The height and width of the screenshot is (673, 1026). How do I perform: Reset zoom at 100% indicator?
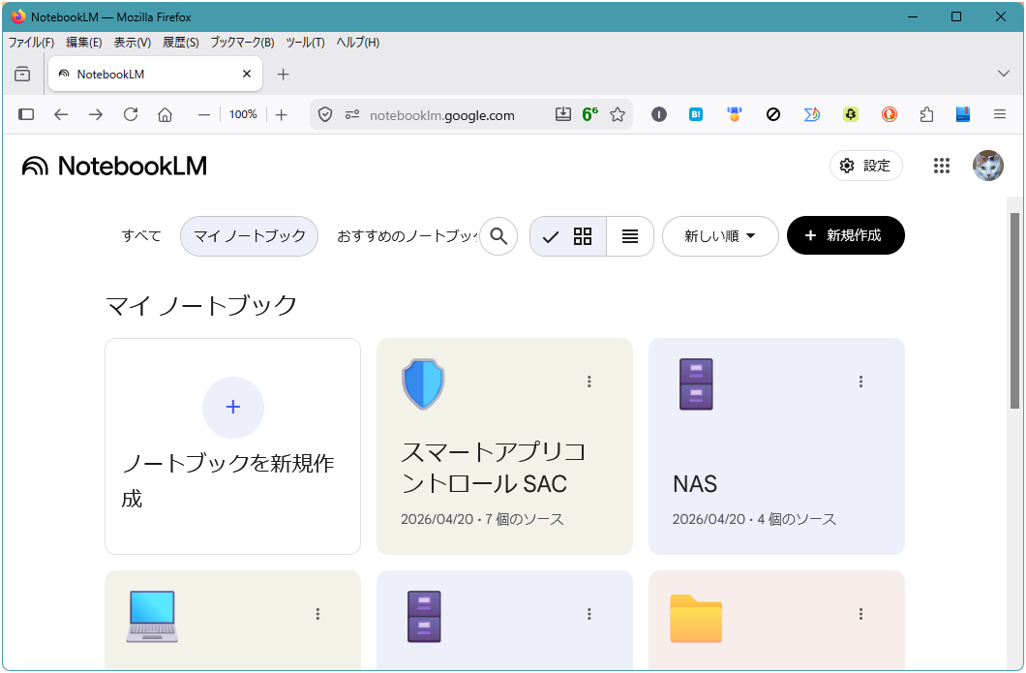tap(243, 114)
